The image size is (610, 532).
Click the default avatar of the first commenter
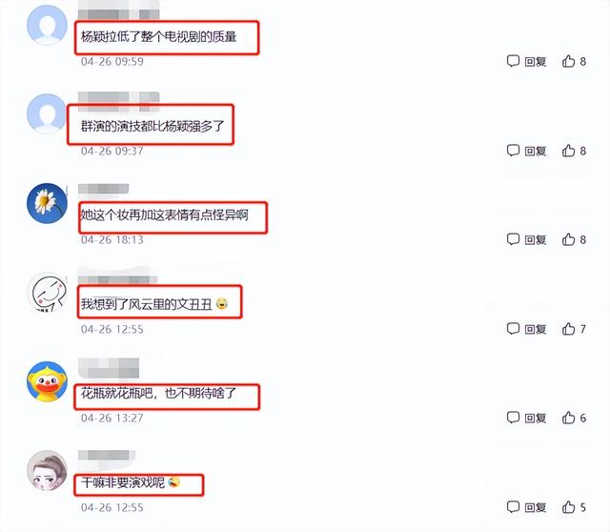(x=47, y=25)
